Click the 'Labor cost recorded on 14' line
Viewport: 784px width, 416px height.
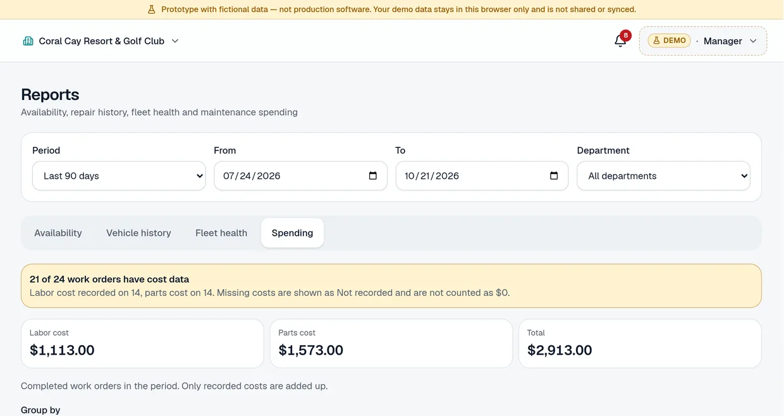tap(269, 293)
